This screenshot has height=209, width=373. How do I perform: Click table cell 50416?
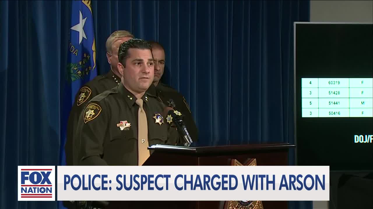click(x=334, y=113)
